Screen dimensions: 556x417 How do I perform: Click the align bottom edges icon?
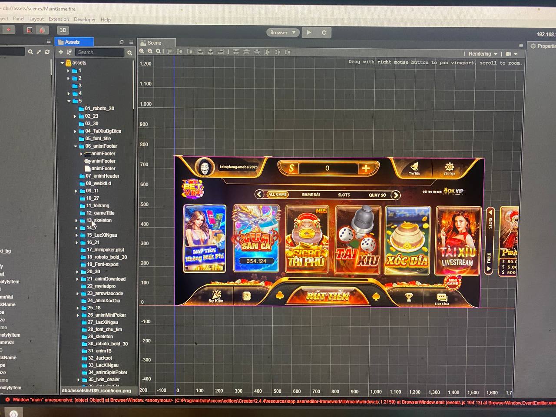point(190,51)
